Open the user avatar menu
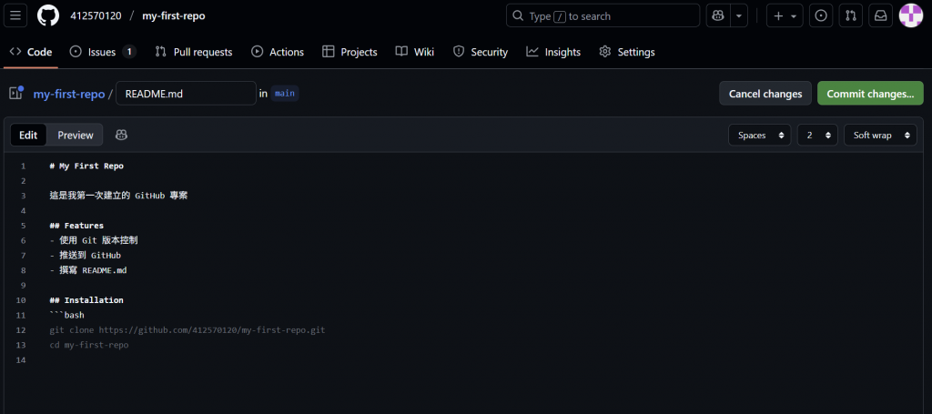Screen dimensions: 932x414 click(910, 16)
